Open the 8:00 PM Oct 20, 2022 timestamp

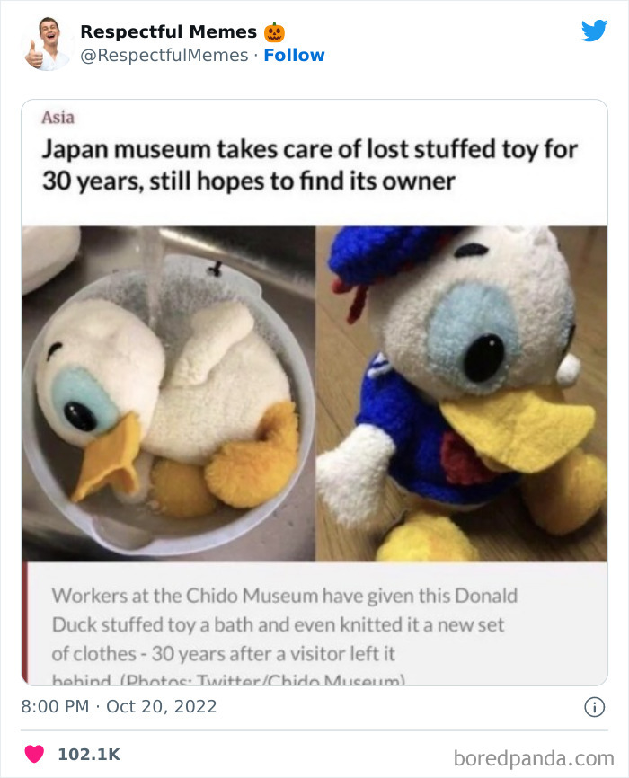[x=119, y=706]
